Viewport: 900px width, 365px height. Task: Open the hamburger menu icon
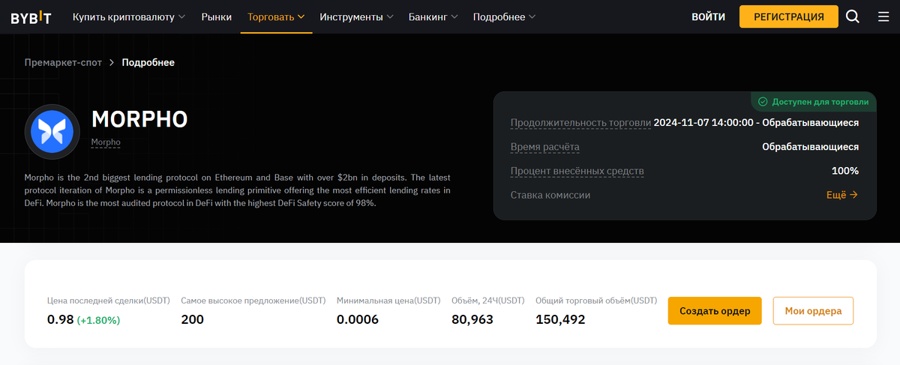883,16
